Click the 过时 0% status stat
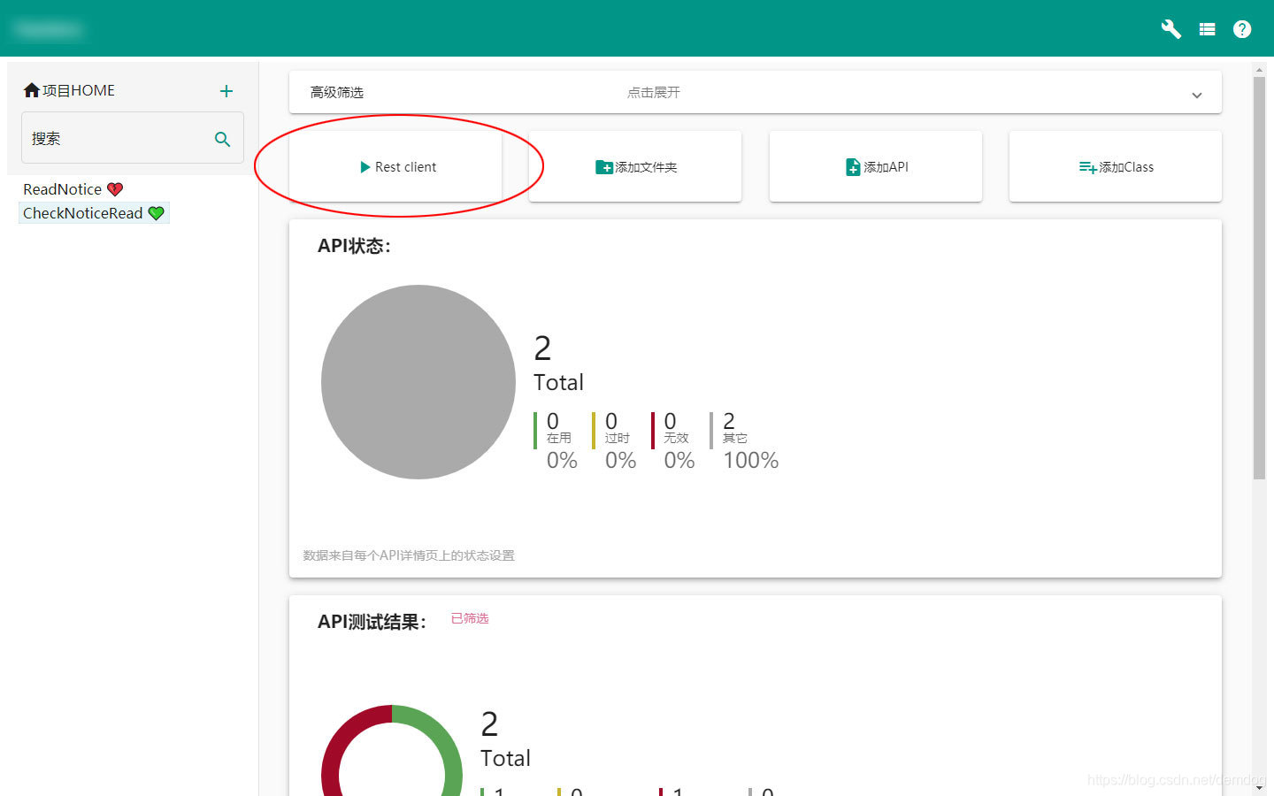Image resolution: width=1274 pixels, height=796 pixels. click(616, 440)
